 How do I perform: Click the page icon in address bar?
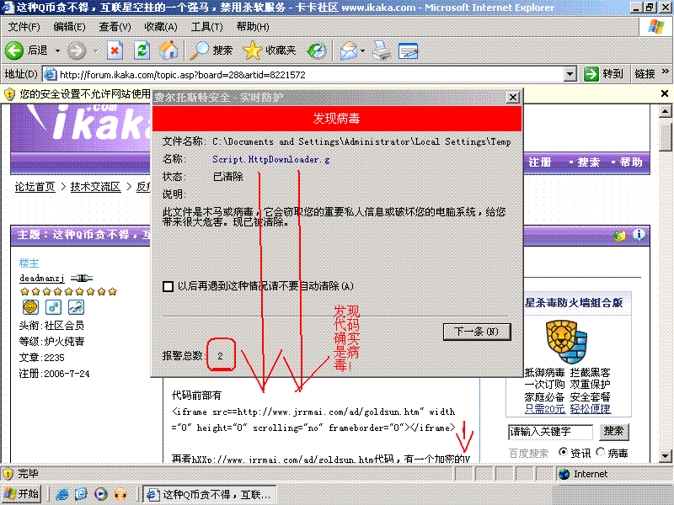point(51,74)
